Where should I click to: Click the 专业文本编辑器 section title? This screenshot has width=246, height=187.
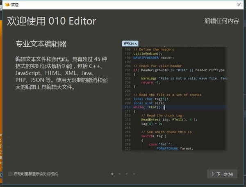coord(41,44)
